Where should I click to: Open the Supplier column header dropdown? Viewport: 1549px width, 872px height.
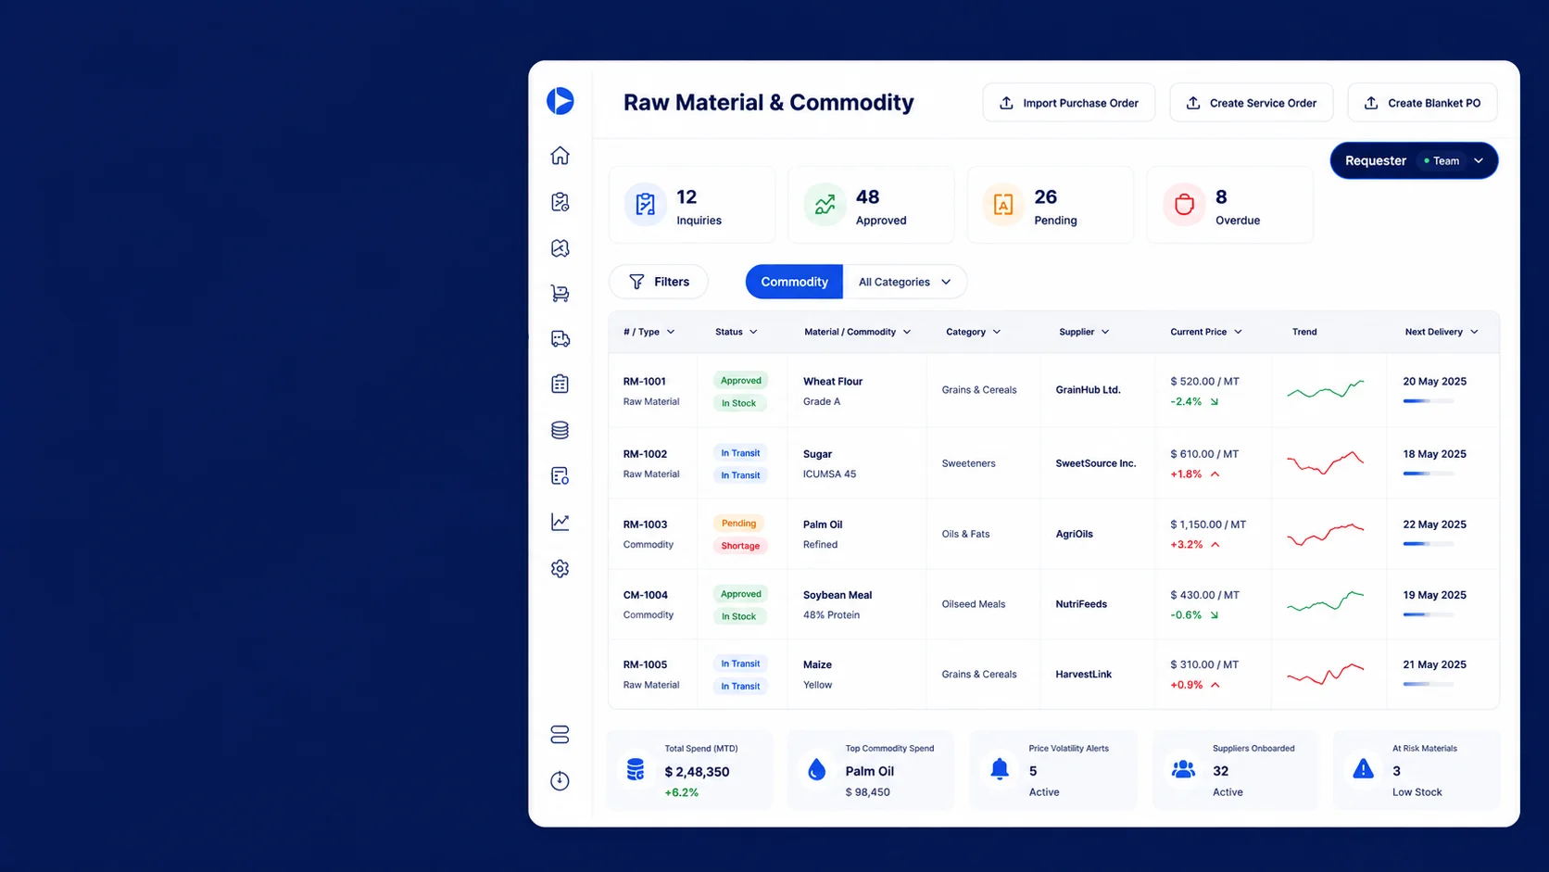pos(1084,332)
